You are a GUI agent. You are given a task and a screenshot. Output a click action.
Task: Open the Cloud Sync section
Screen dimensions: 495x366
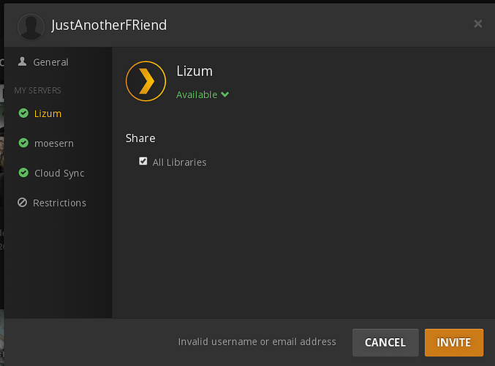pyautogui.click(x=59, y=173)
